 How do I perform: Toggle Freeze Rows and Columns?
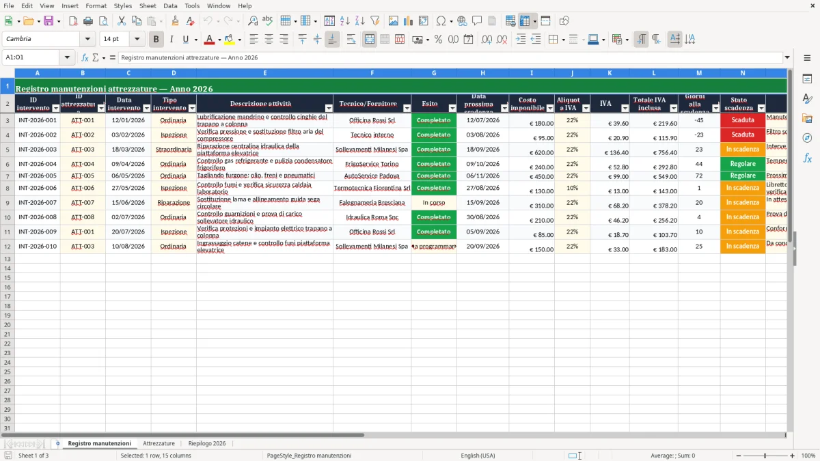click(x=525, y=21)
